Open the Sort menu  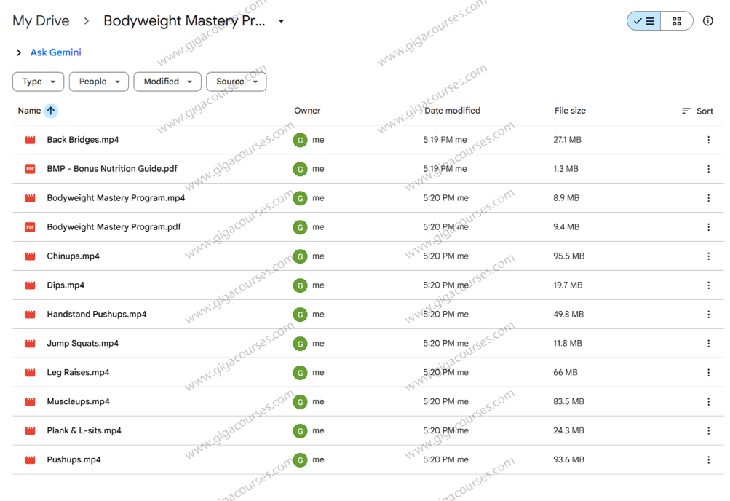coord(697,111)
